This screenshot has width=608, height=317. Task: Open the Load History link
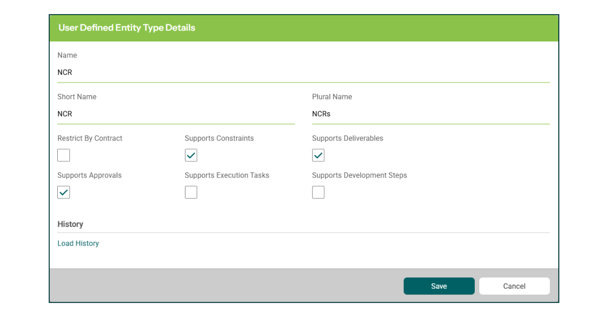(78, 244)
